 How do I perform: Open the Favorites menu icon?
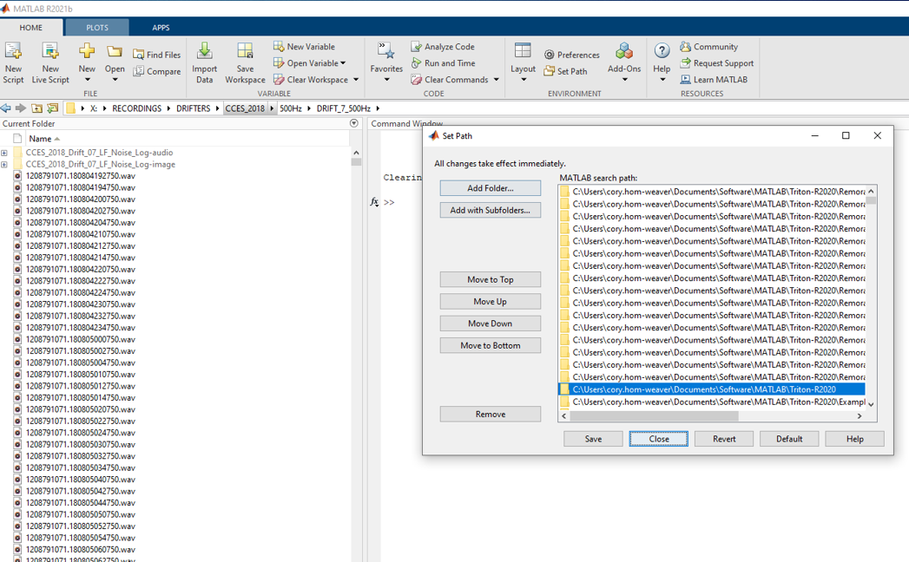click(386, 52)
